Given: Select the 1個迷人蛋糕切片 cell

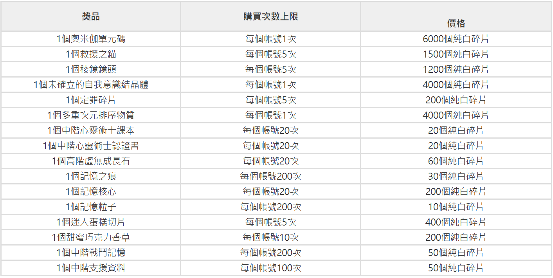Looking at the screenshot, I should coord(91,222).
